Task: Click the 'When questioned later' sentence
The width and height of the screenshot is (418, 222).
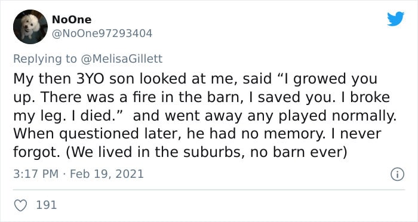Action: click(97, 134)
